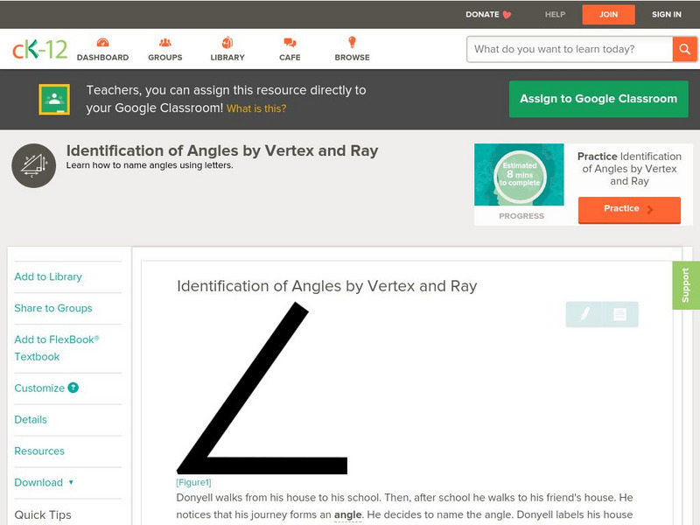This screenshot has width=700, height=525.
Task: Click the bold 'angle' vocabulary word
Action: tap(347, 514)
